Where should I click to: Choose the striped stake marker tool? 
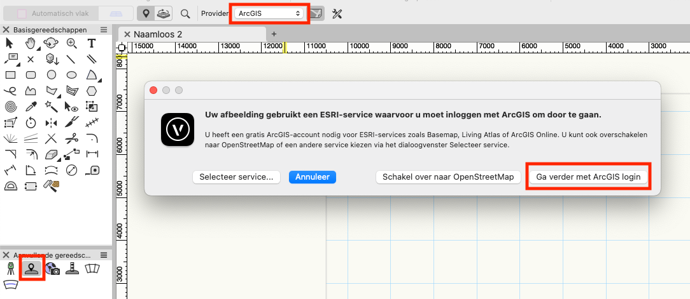72,269
